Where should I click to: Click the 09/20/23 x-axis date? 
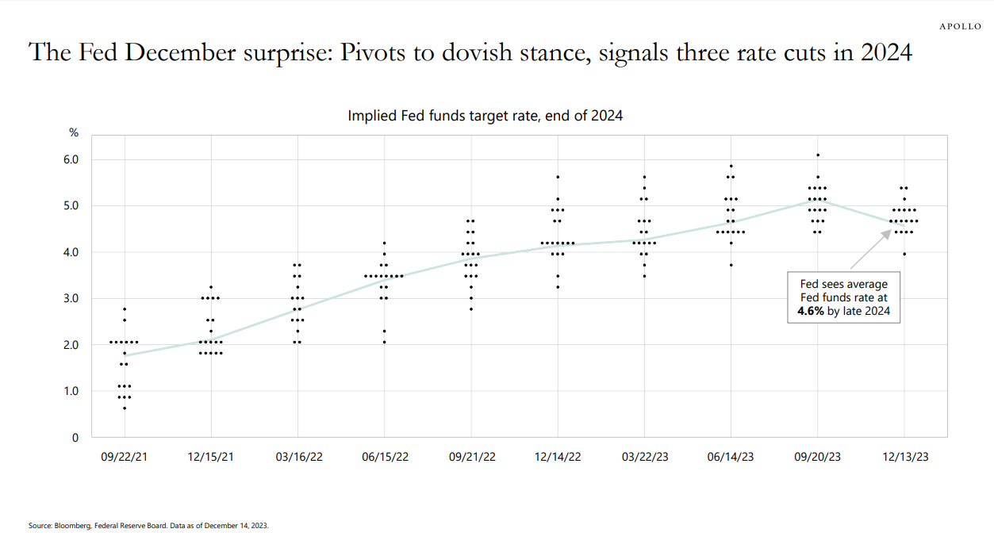point(817,457)
